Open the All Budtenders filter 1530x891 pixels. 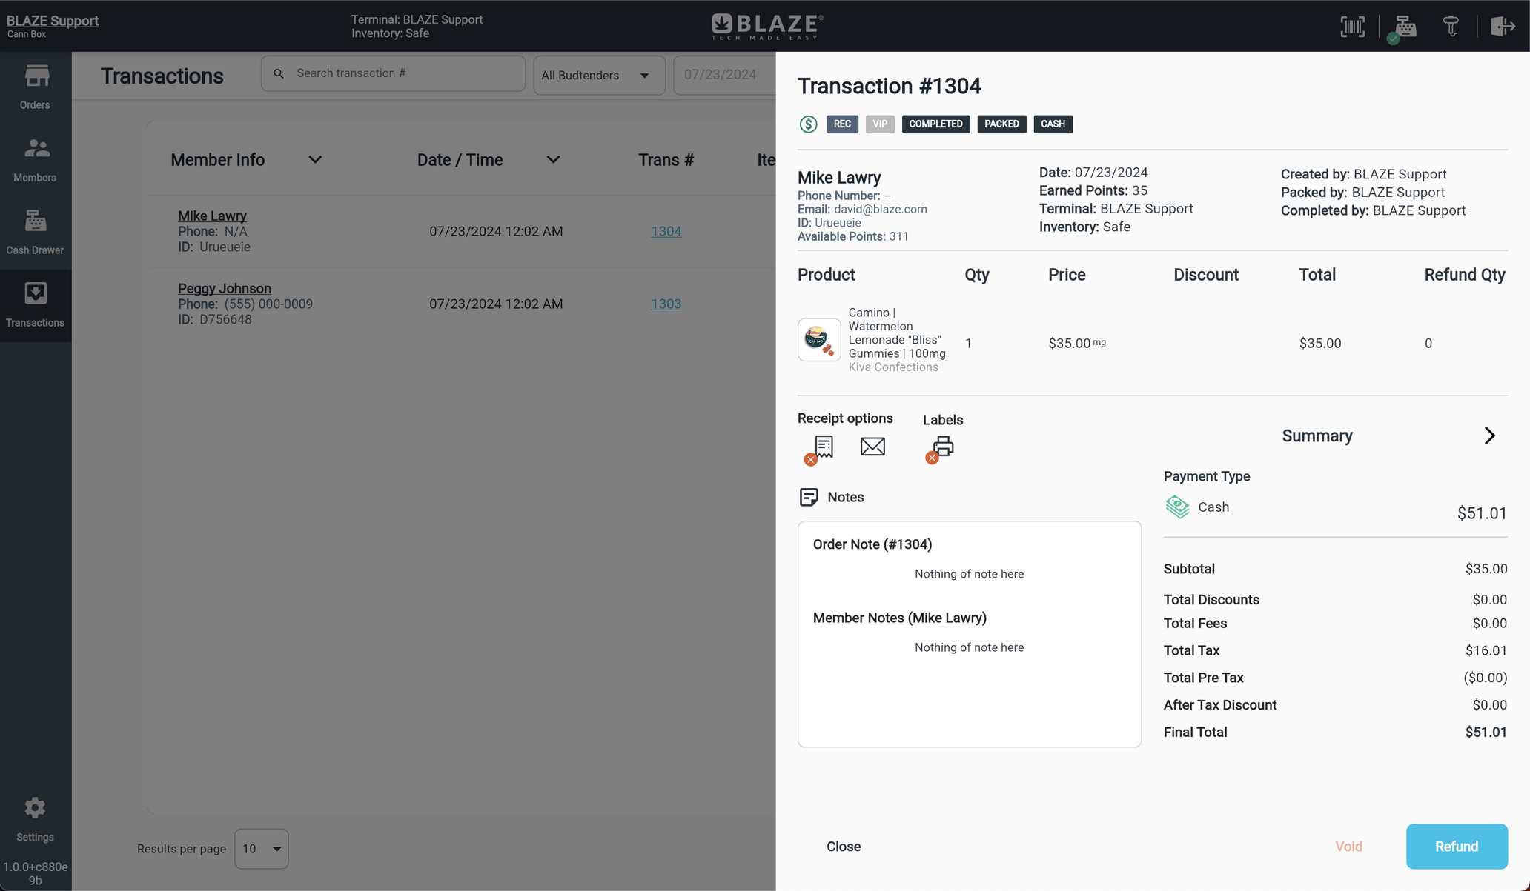598,75
